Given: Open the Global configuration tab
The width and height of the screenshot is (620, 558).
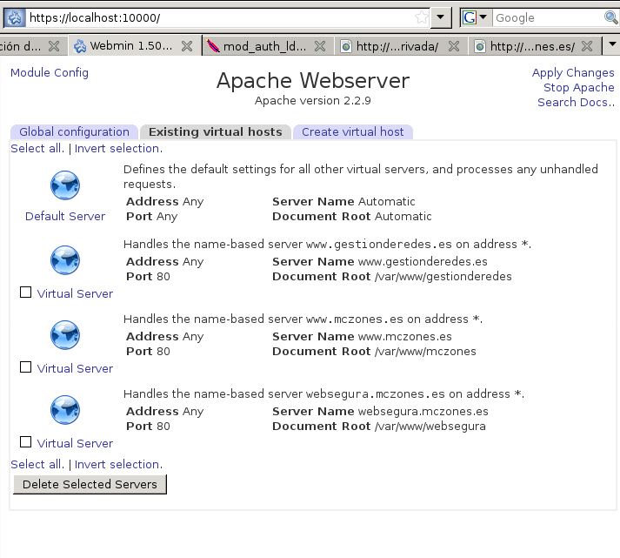Looking at the screenshot, I should tap(74, 131).
